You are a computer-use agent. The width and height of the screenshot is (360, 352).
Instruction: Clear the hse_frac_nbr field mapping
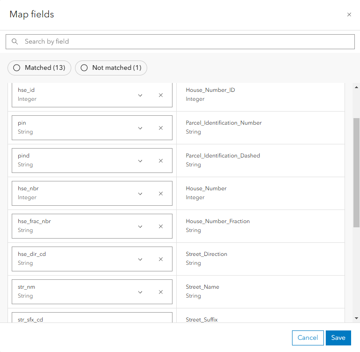click(161, 226)
